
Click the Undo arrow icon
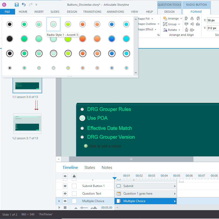click(x=24, y=5)
